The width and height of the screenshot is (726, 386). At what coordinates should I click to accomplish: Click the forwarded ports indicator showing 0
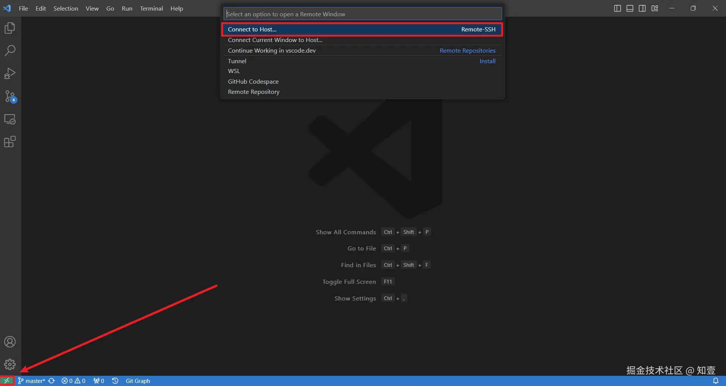pos(99,381)
